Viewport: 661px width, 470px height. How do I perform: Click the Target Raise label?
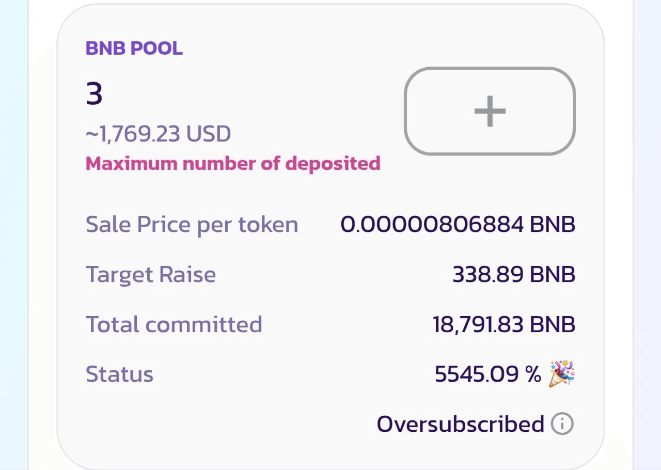point(151,274)
